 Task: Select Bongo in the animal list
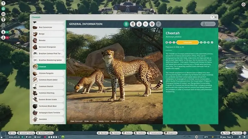[48, 34]
